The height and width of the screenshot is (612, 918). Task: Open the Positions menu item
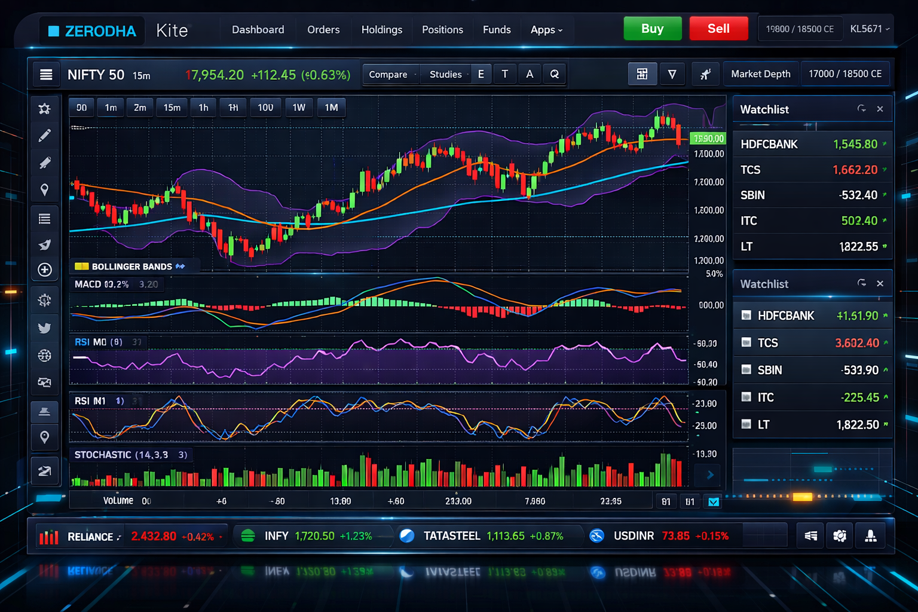click(442, 29)
